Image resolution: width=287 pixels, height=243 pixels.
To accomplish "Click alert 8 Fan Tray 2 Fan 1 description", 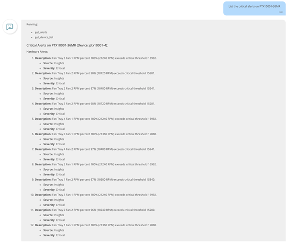I will click(x=96, y=164).
